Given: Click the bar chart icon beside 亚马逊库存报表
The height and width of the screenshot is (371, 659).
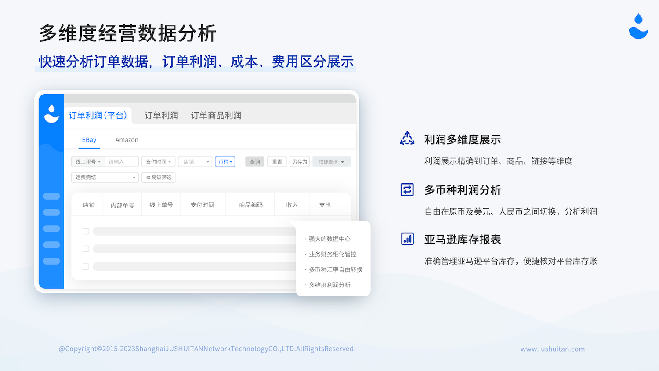Looking at the screenshot, I should 407,239.
